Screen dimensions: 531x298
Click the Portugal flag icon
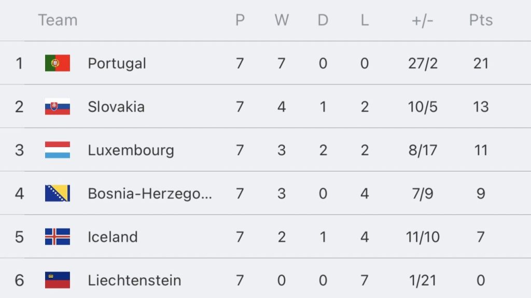click(58, 63)
